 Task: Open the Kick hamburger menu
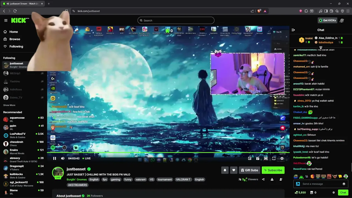[6, 20]
